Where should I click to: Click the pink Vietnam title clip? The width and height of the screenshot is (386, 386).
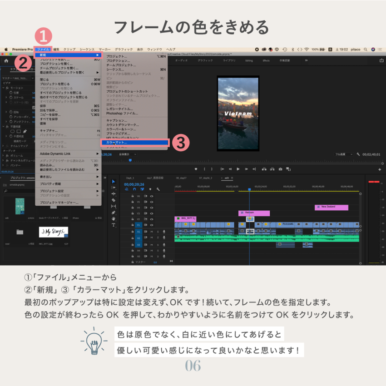click(254, 213)
